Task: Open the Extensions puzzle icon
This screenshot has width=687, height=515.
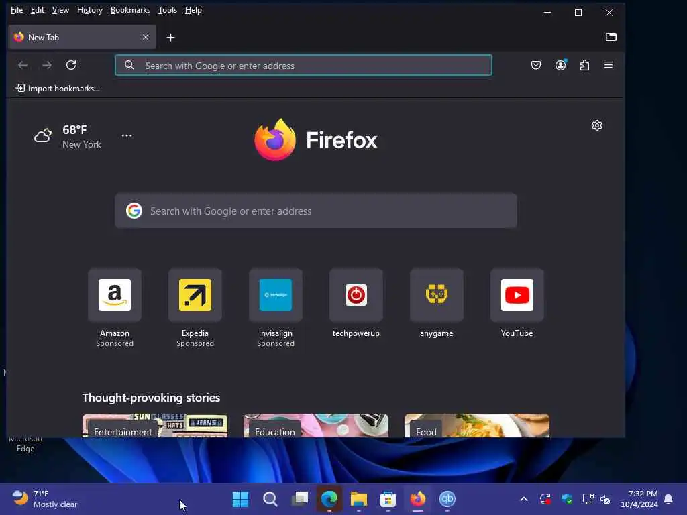Action: pyautogui.click(x=584, y=65)
